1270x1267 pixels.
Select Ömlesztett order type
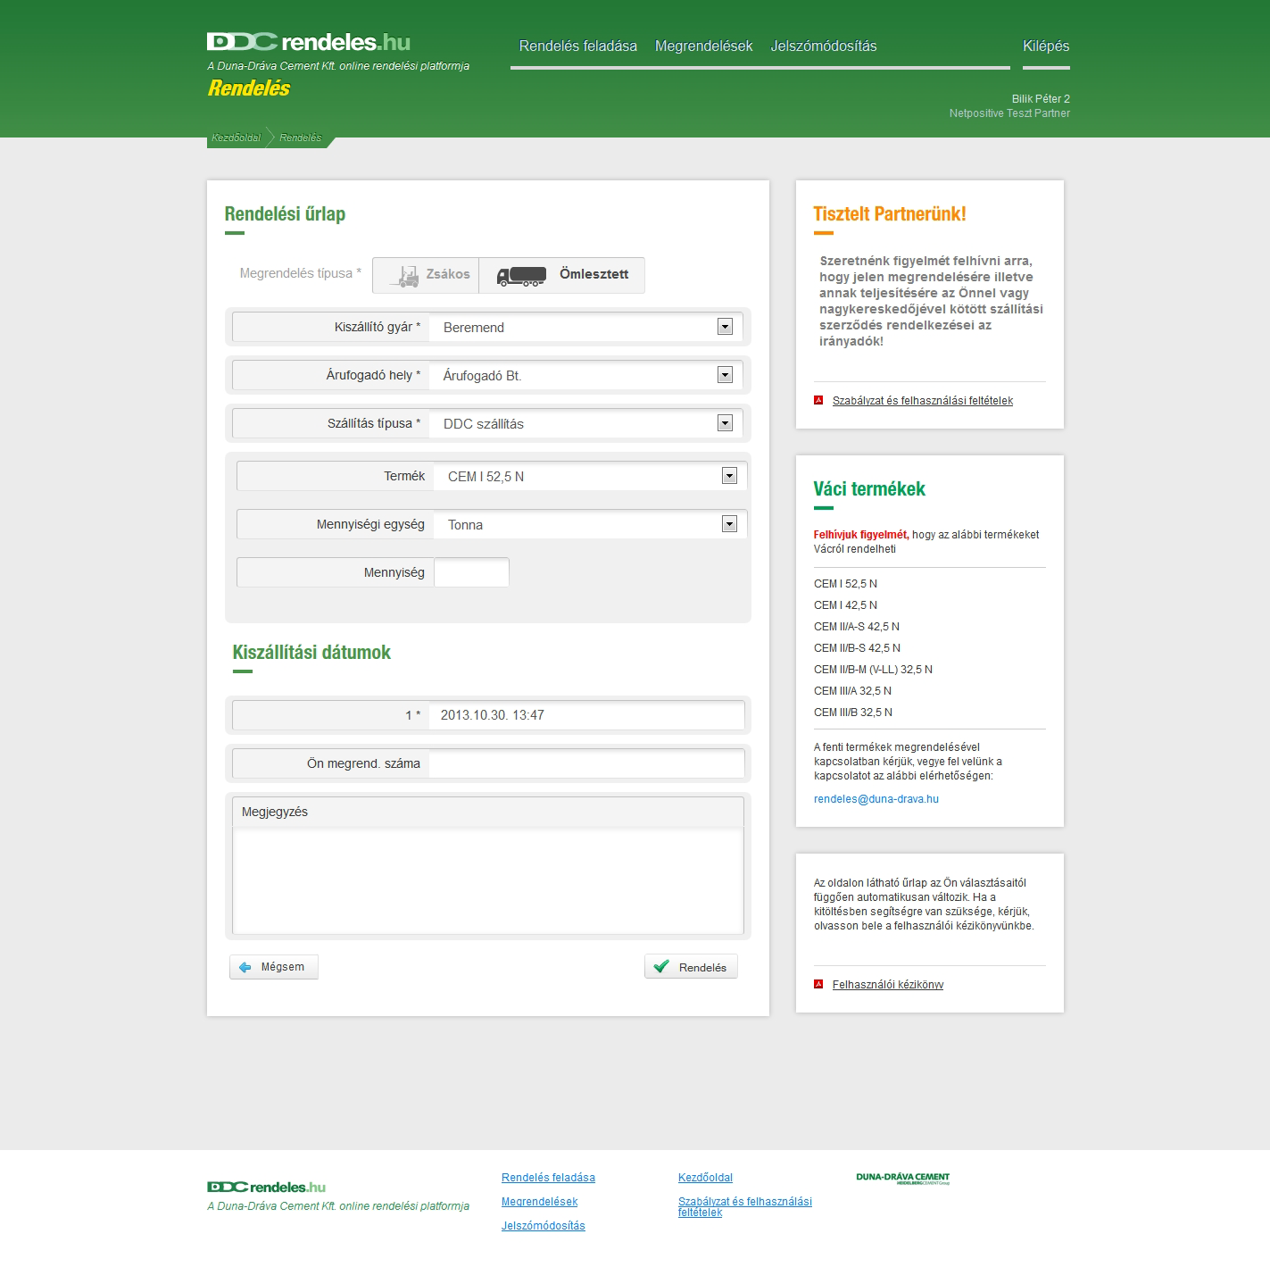tap(562, 275)
